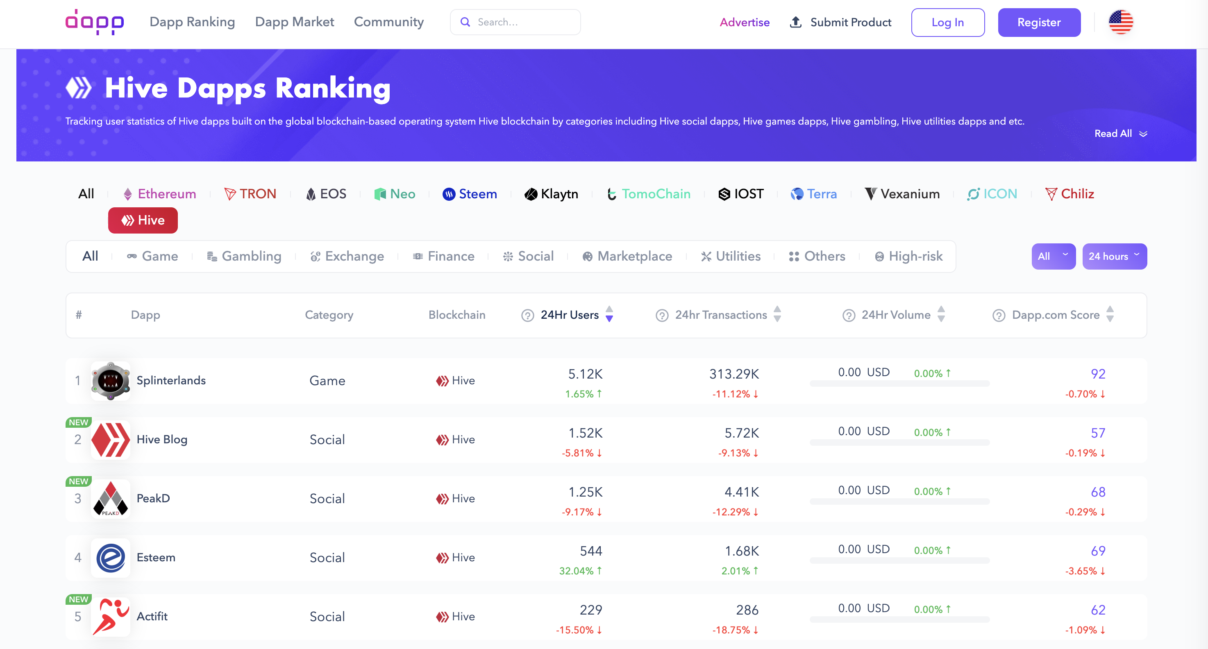Viewport: 1208px width, 649px height.
Task: Expand banner text with Read All
Action: [1121, 134]
